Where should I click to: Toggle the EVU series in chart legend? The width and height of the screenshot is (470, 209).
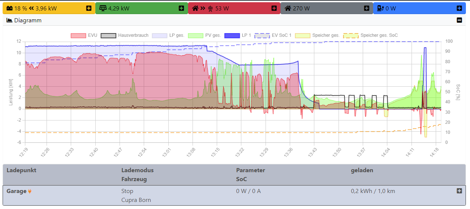84,35
